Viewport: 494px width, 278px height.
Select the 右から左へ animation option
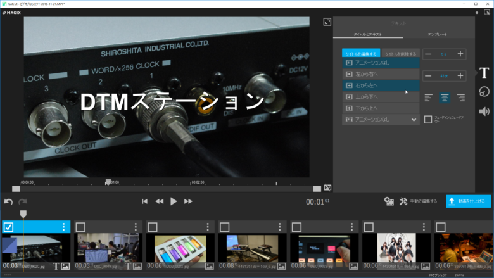pyautogui.click(x=381, y=85)
